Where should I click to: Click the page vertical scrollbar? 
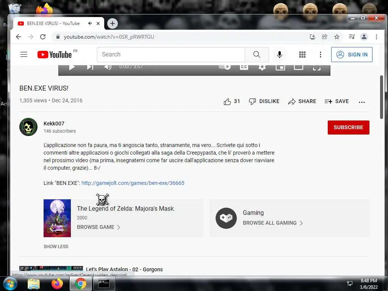tap(382, 97)
